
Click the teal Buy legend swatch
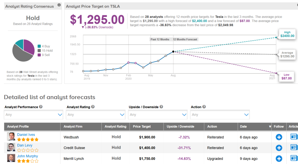pyautogui.click(x=39, y=46)
